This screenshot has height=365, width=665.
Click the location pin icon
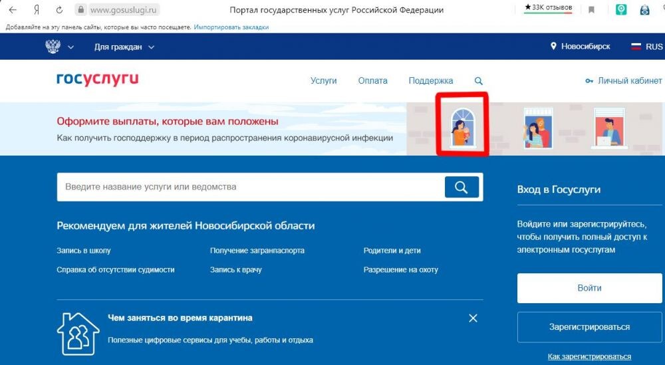pyautogui.click(x=553, y=46)
